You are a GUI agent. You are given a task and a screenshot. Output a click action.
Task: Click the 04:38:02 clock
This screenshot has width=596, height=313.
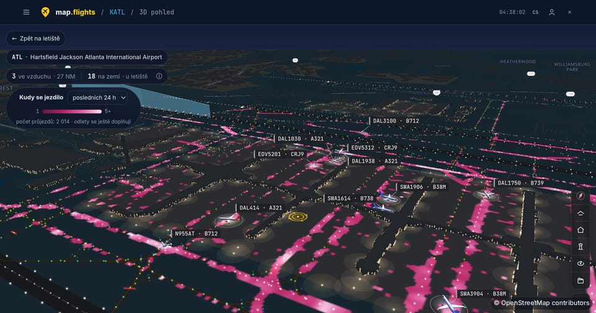[512, 12]
